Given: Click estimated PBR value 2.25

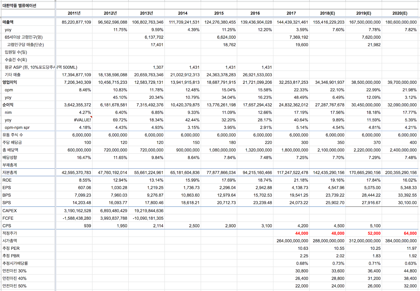Looking at the screenshot, I should pos(304,256).
